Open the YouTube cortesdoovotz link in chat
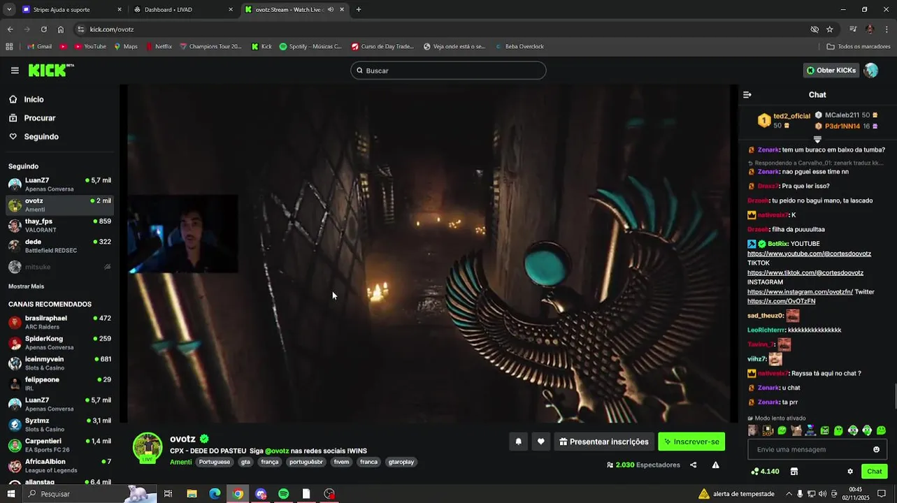The height and width of the screenshot is (503, 897). click(809, 254)
